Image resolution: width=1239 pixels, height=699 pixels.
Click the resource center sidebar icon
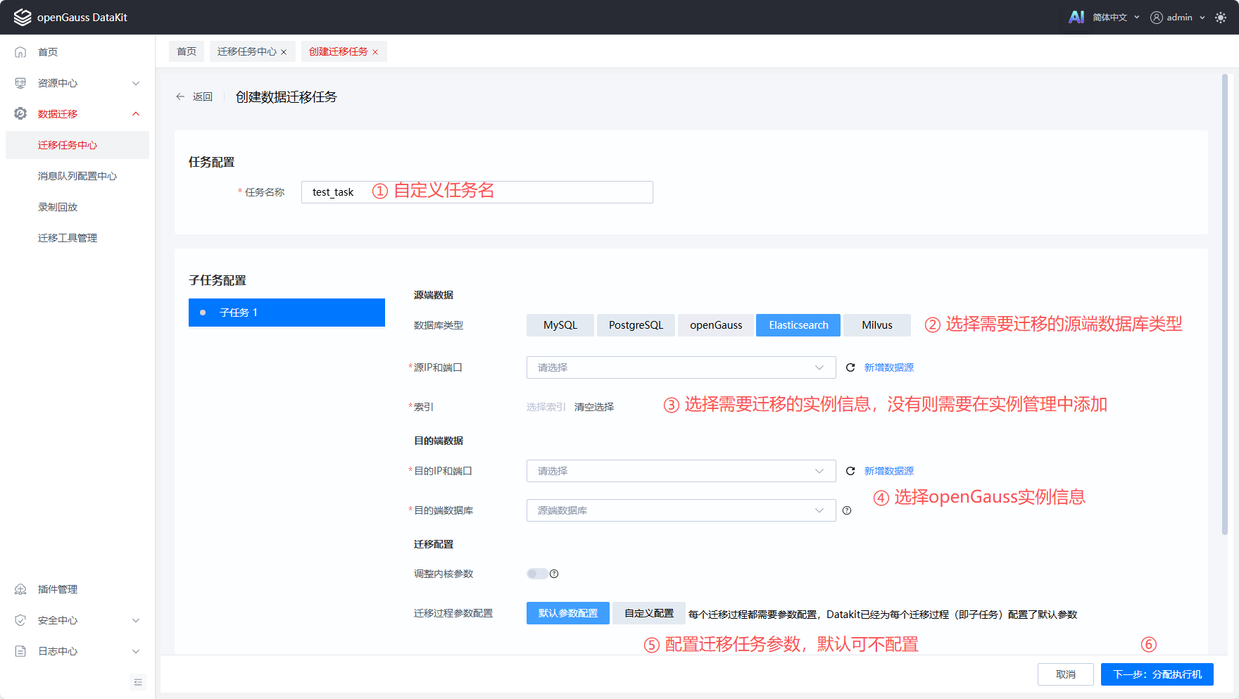[20, 83]
